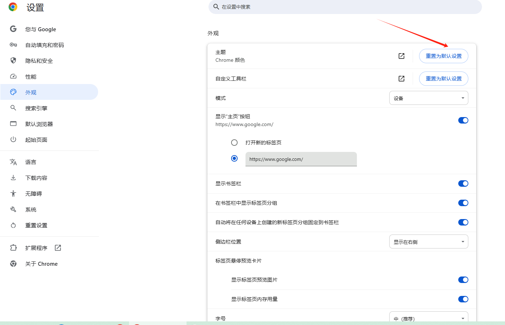Image resolution: width=505 pixels, height=325 pixels.
Task: Open 搜索引擎 settings section
Action: pos(49,108)
